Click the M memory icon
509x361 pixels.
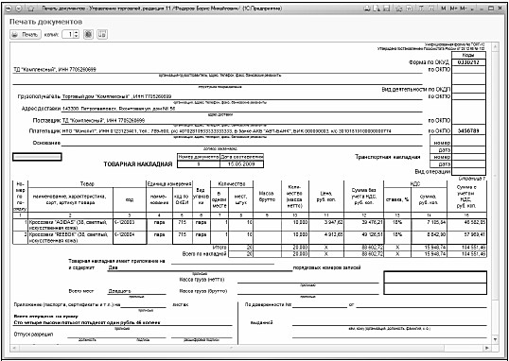click(x=444, y=9)
